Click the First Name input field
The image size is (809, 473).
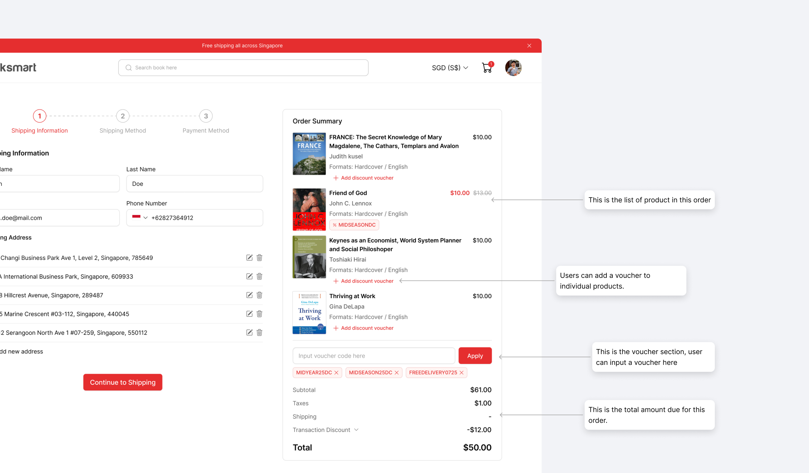[60, 184]
